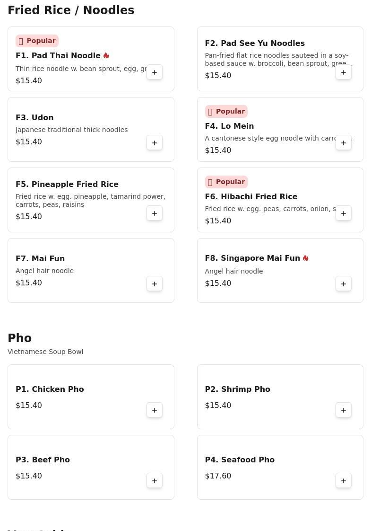Click the Popular badge on Pad Thai
This screenshot has width=371, height=531.
point(37,41)
